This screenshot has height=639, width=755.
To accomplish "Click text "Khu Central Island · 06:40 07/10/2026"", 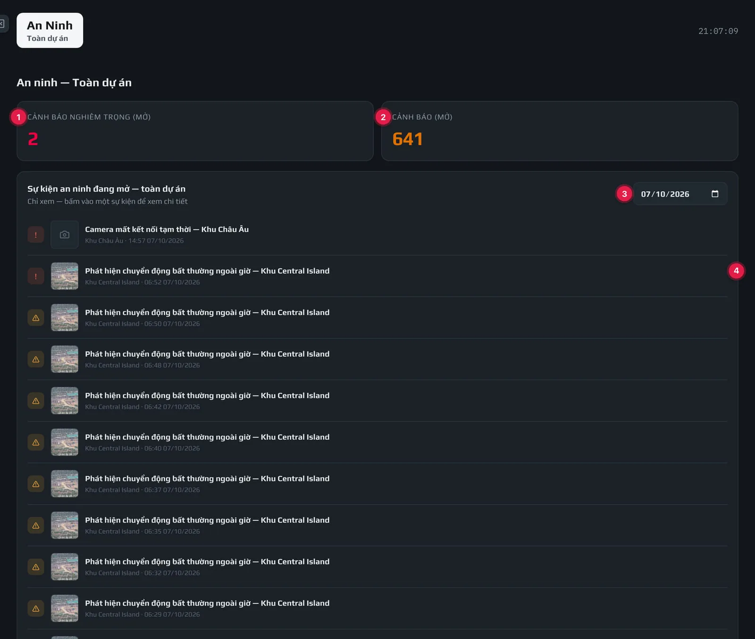I will (143, 448).
